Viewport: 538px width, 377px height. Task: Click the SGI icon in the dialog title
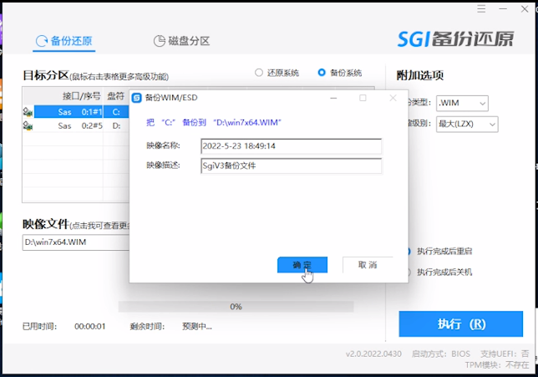[137, 98]
